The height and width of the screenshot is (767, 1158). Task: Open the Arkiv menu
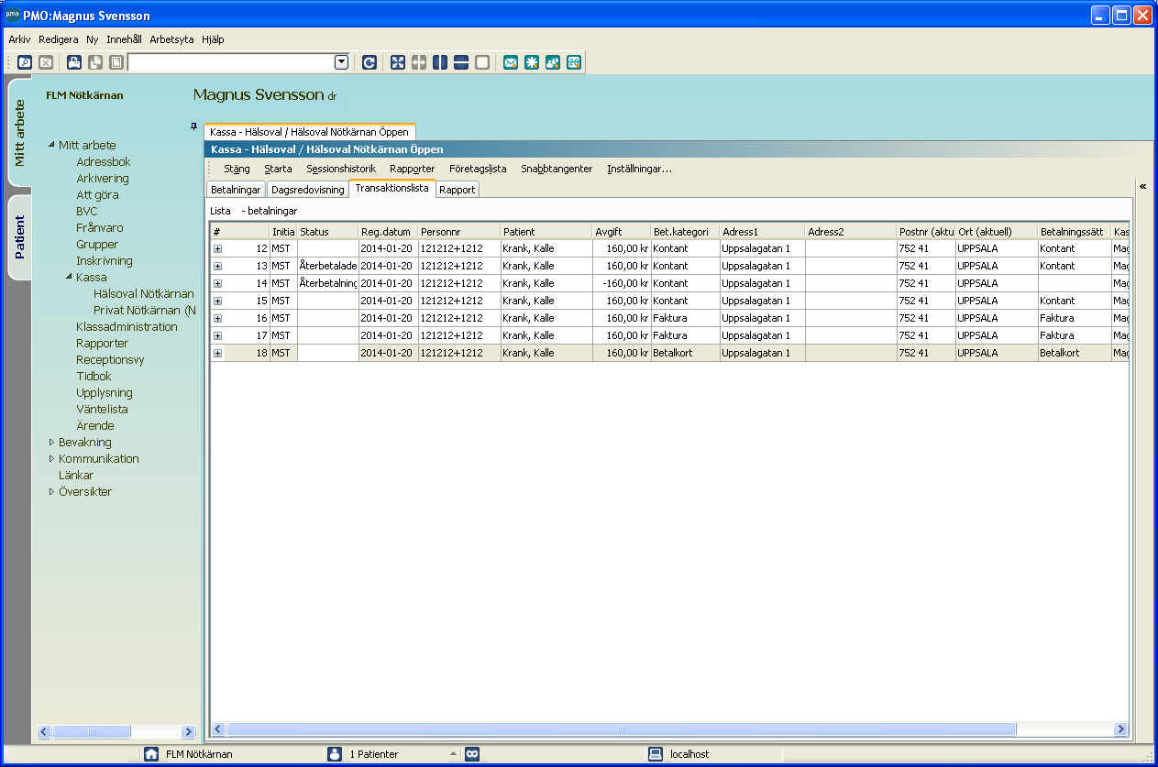(x=19, y=39)
